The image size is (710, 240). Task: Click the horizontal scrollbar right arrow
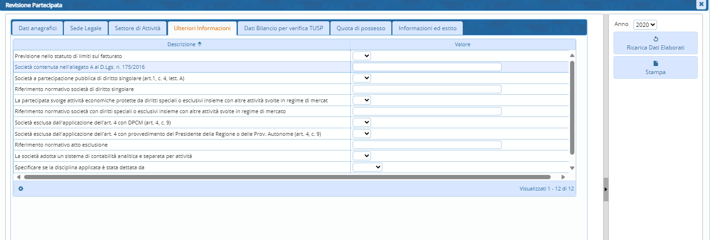[563, 177]
